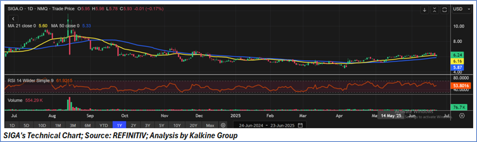Click the collapse panes chevrons icon

click(435, 10)
